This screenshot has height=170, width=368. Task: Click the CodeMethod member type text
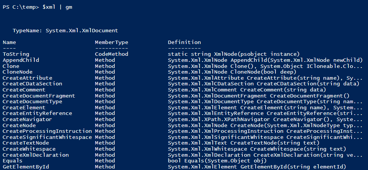pyautogui.click(x=112, y=54)
